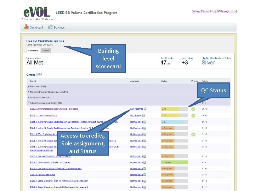Click the assignment icon in the EQc2.2 Lighting row

[145, 162]
